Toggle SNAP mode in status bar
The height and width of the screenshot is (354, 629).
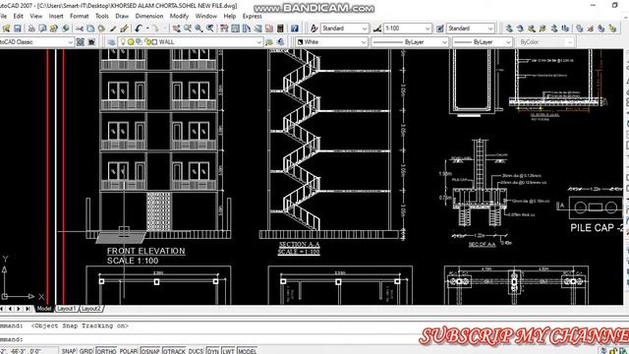[x=69, y=351]
